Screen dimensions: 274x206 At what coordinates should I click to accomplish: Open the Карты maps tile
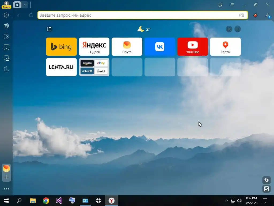click(x=225, y=47)
